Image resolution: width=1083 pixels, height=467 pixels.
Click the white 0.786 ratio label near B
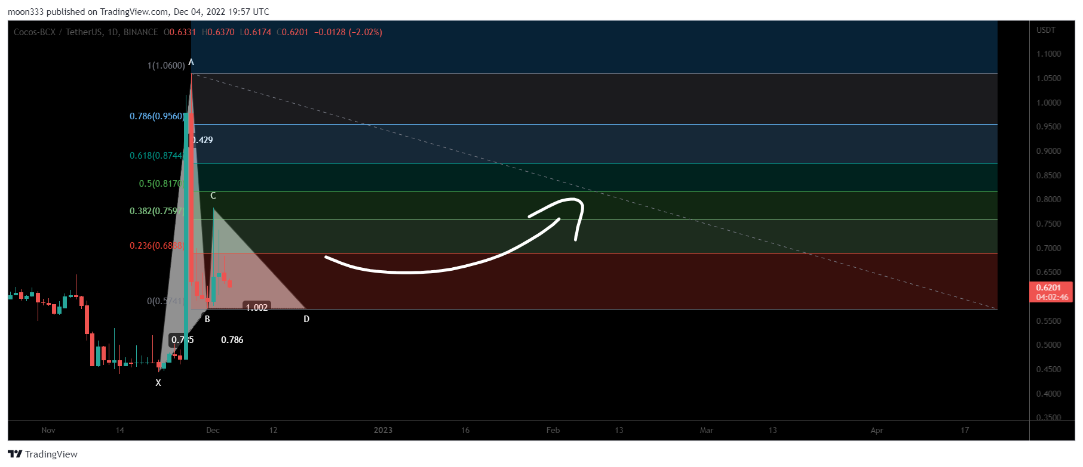[x=232, y=340]
